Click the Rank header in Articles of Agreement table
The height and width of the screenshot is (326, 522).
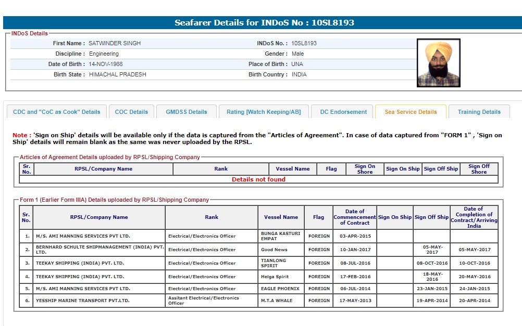click(x=221, y=169)
